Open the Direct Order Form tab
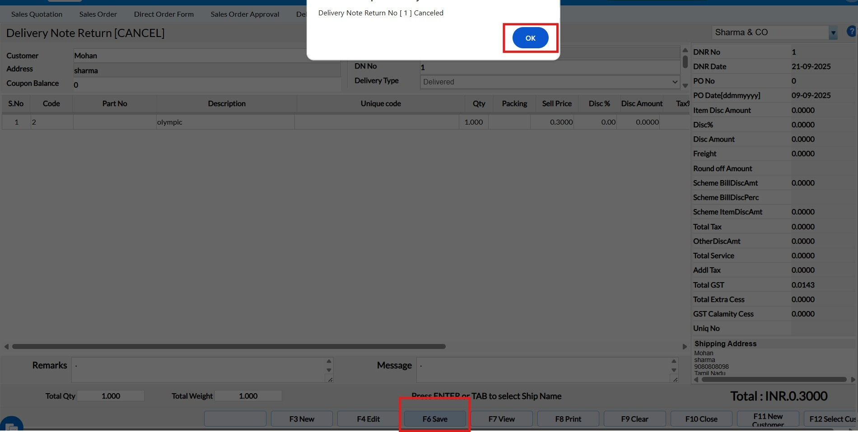 pos(164,14)
